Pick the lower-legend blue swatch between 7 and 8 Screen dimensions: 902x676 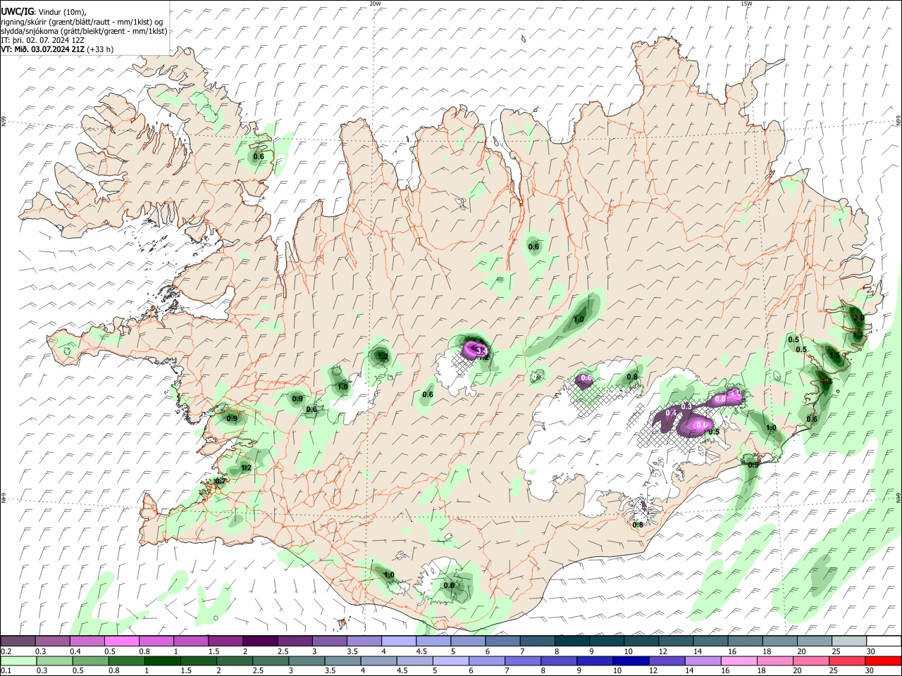pyautogui.click(x=523, y=661)
